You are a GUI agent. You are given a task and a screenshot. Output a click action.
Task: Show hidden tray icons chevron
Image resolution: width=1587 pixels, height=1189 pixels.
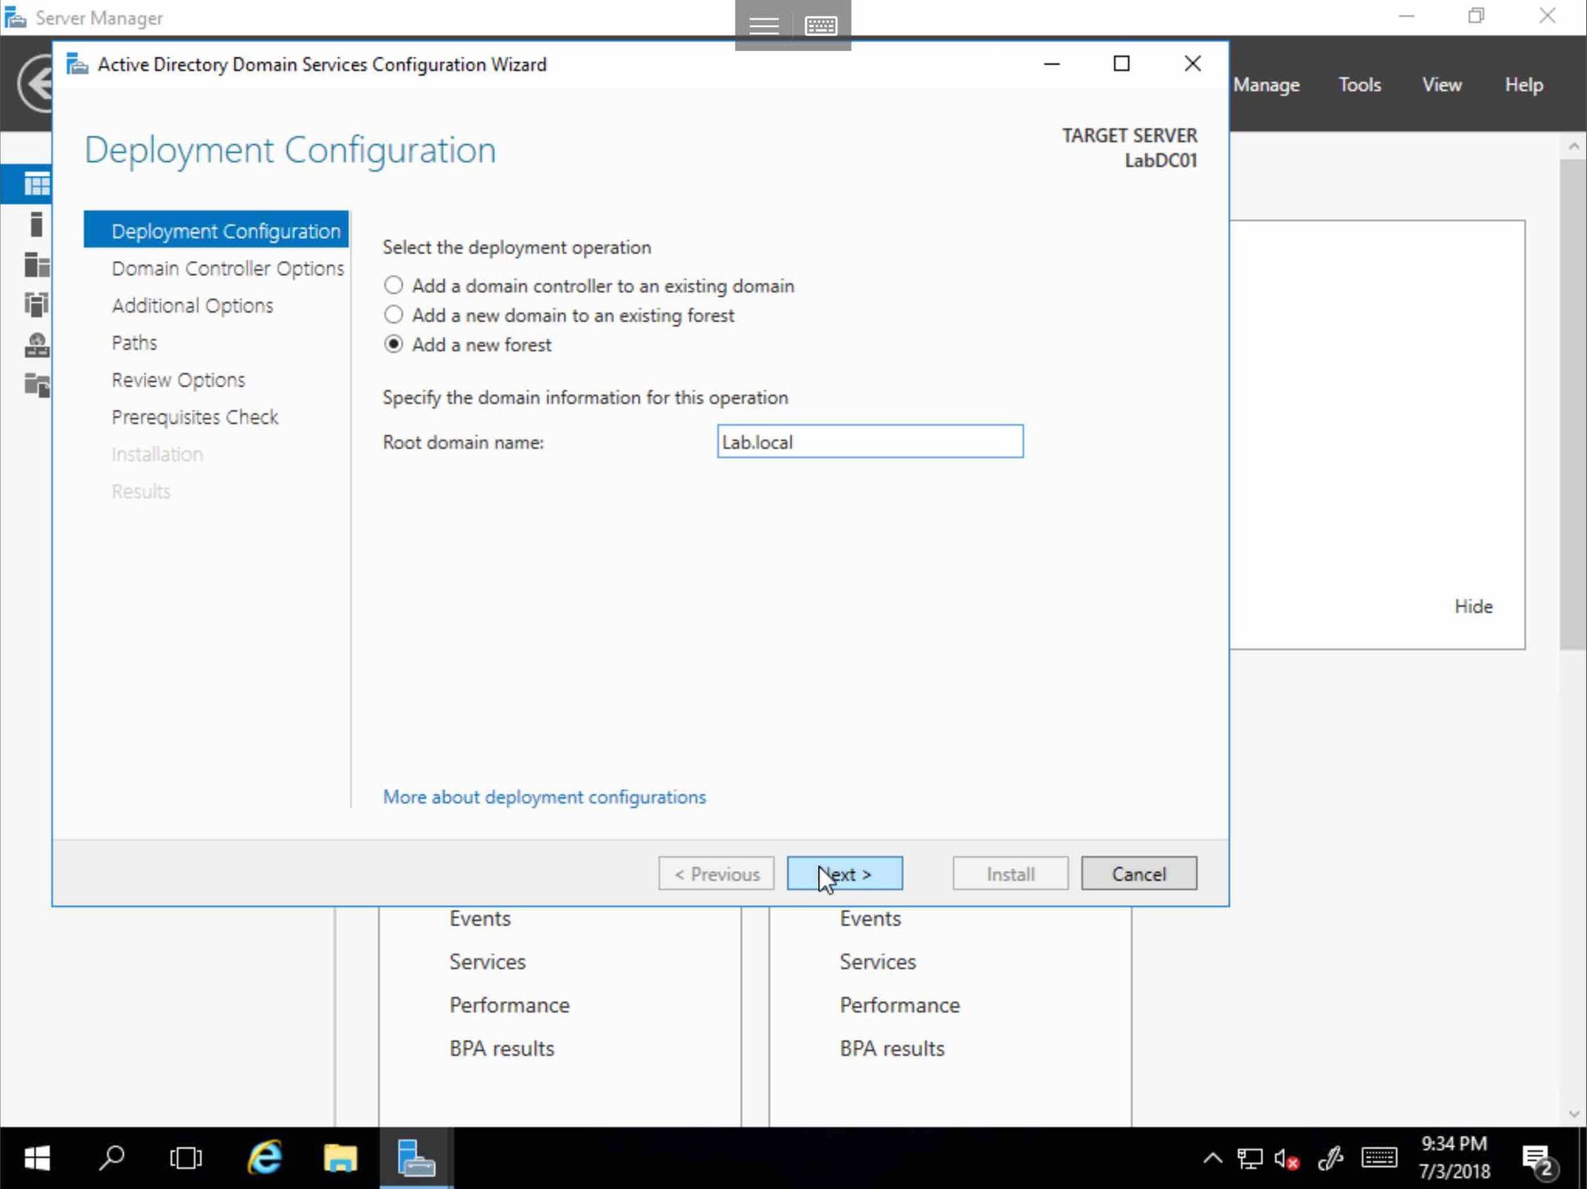point(1212,1158)
